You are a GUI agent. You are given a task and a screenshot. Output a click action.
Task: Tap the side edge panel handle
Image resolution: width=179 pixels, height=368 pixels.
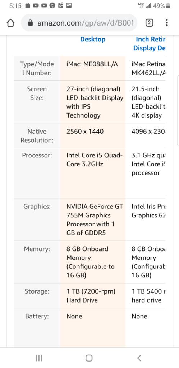pyautogui.click(x=178, y=110)
